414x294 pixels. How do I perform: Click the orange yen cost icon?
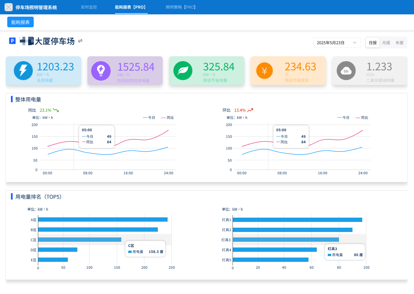coord(264,71)
